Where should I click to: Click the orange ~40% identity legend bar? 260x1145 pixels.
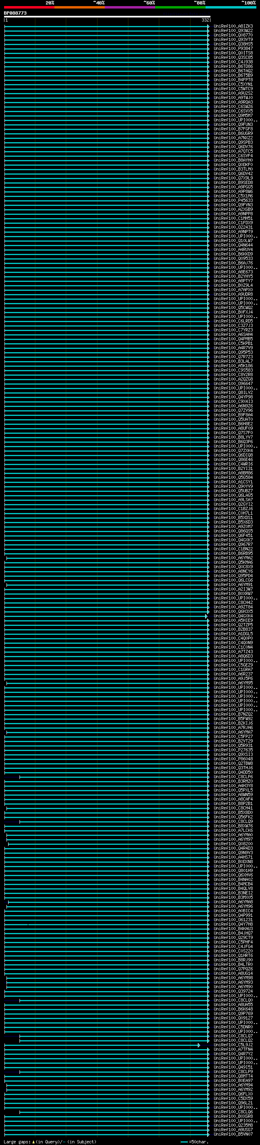pyautogui.click(x=80, y=8)
